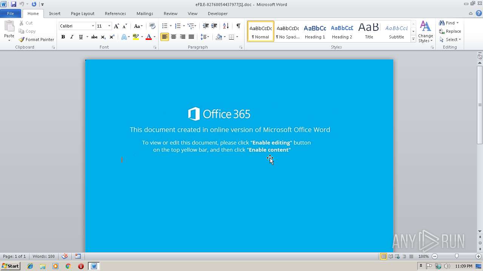
Task: Expand the Multilevel List dropdown
Action: coord(195,26)
